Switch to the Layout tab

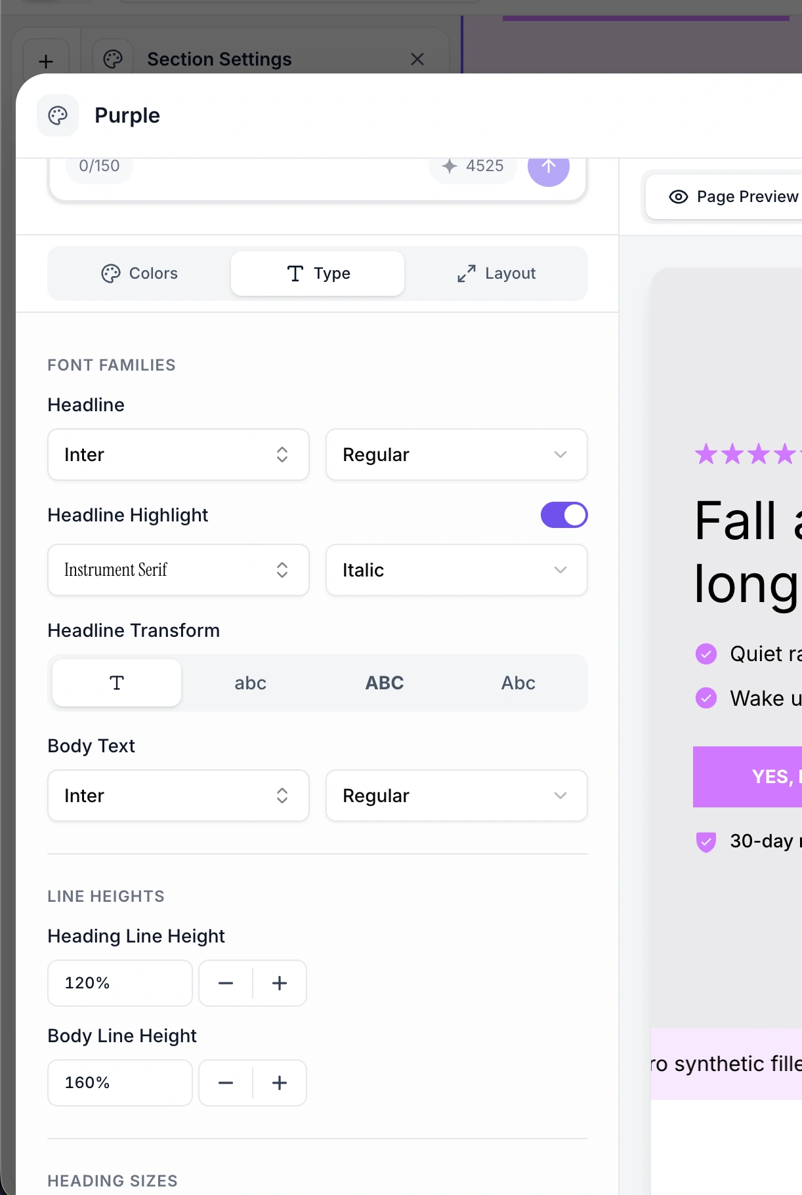click(496, 273)
